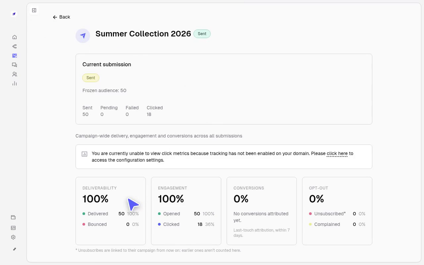Click the Pending count label
This screenshot has height=265, width=424.
[x=109, y=108]
